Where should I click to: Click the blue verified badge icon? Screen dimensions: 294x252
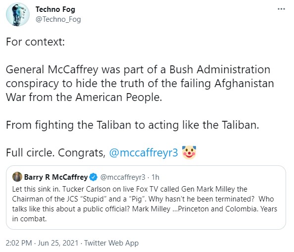point(94,177)
